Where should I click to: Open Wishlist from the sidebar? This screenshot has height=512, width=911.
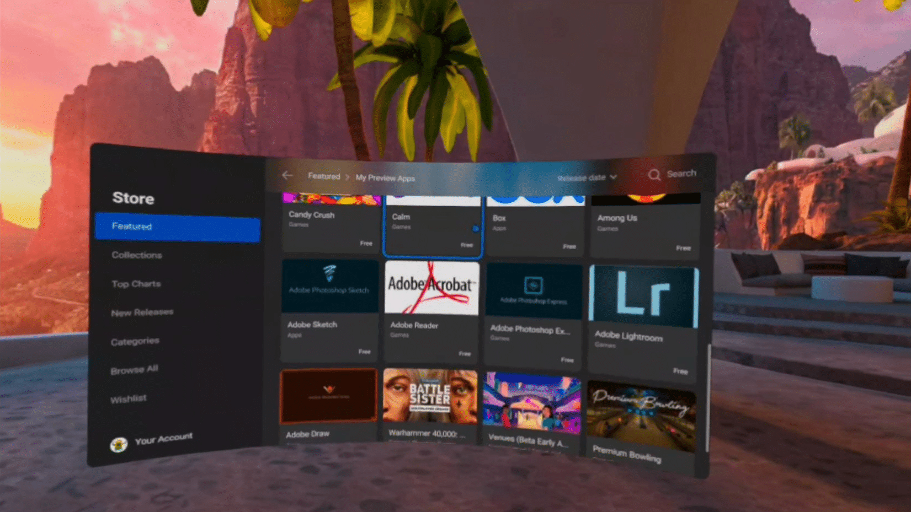128,398
